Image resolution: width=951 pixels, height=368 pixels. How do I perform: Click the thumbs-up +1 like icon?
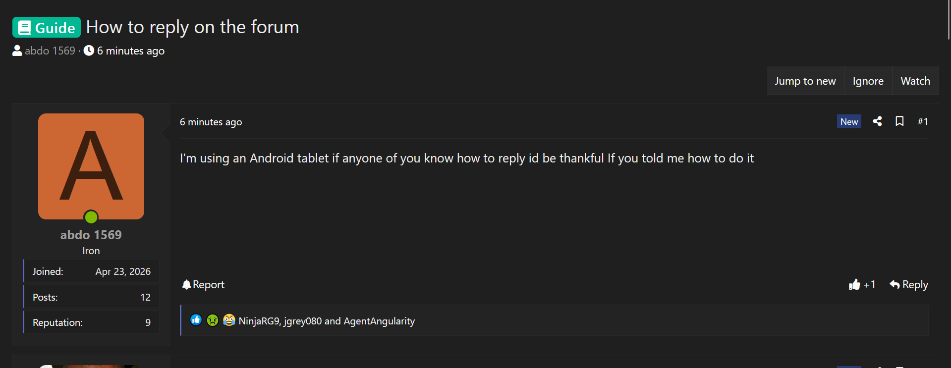[x=854, y=284]
